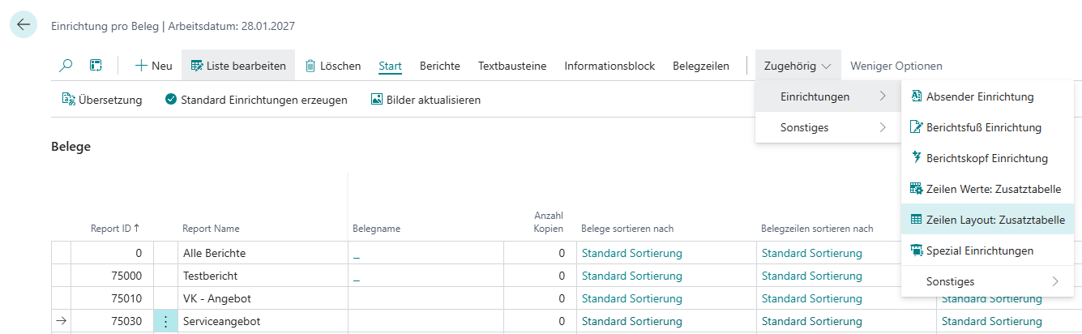Image resolution: width=1082 pixels, height=334 pixels.
Task: Open the Belegname link for Testbericht
Action: click(x=357, y=276)
